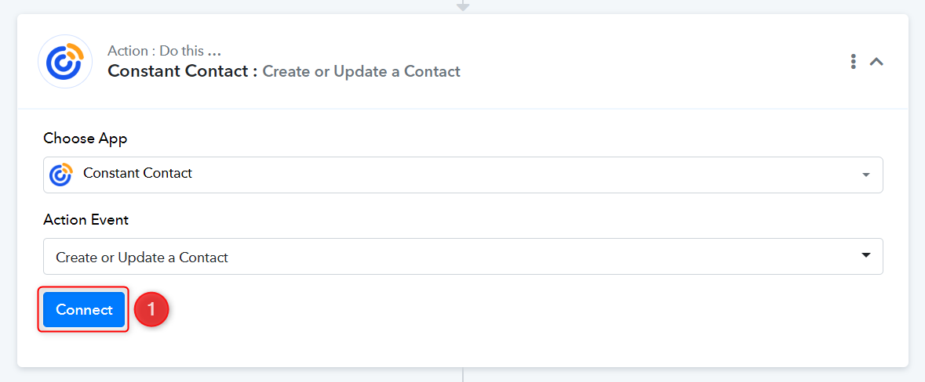Click 'Create or Update a Contact' header subtitle
This screenshot has height=382, width=925.
[x=361, y=72]
